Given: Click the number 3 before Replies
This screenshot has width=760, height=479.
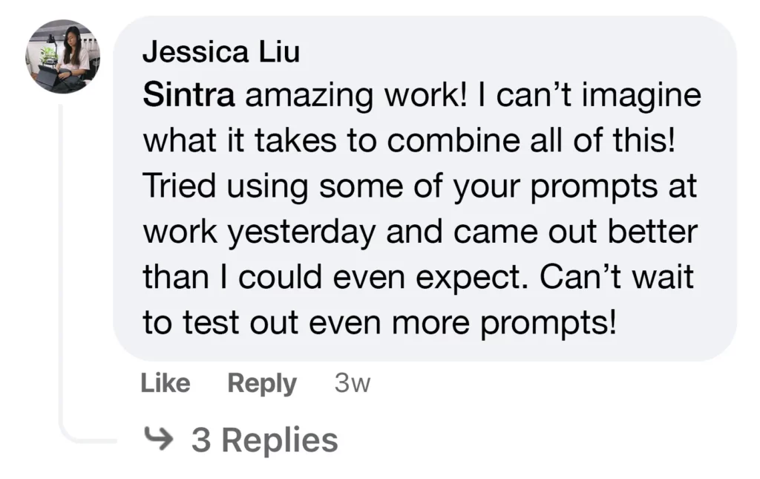Looking at the screenshot, I should [201, 440].
